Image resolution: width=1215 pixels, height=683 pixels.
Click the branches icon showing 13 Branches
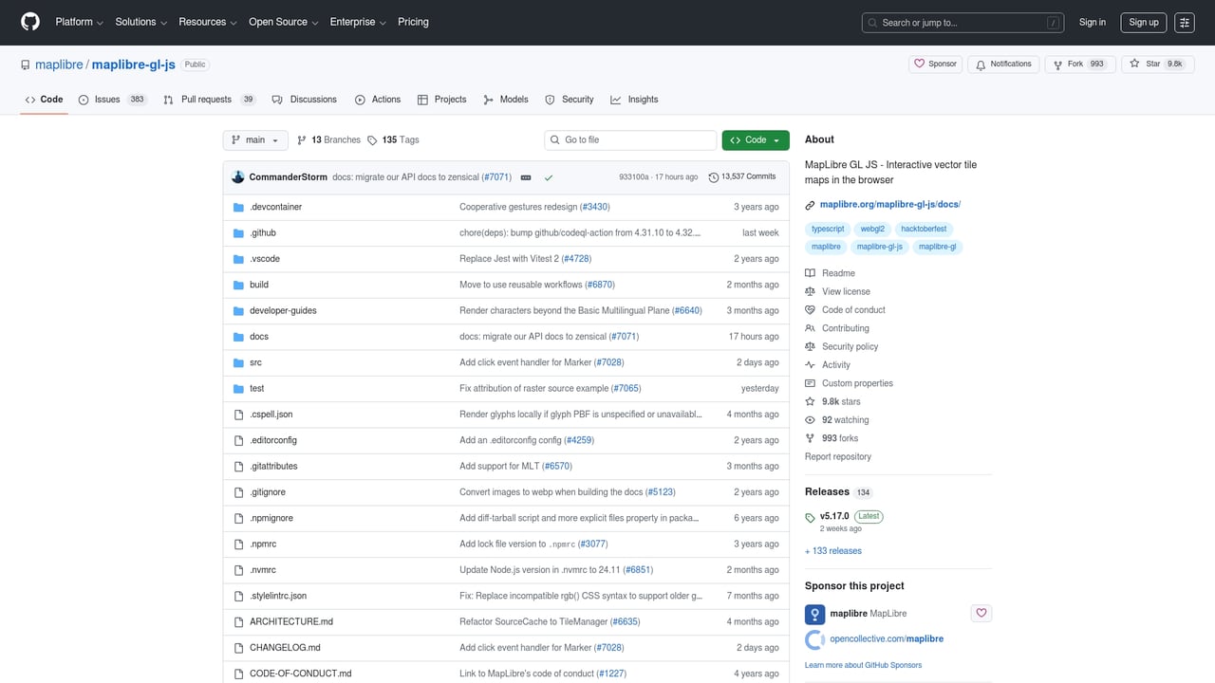click(x=302, y=139)
